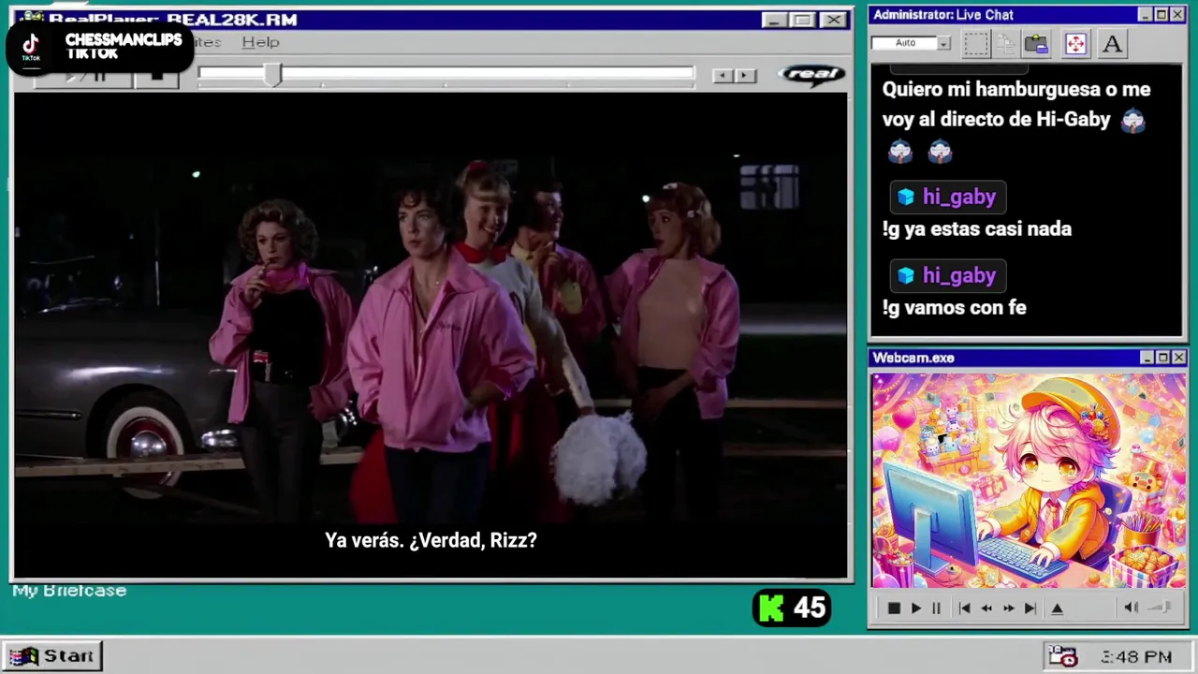The image size is (1198, 674).
Task: Click the Webcam.exe anime avatar image
Action: pos(1029,481)
